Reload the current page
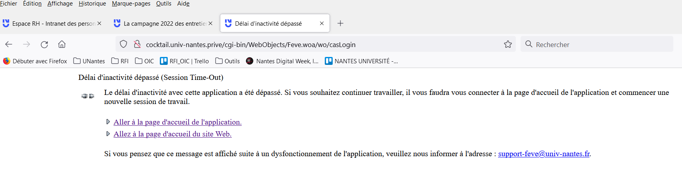The height and width of the screenshot is (174, 682). (44, 44)
